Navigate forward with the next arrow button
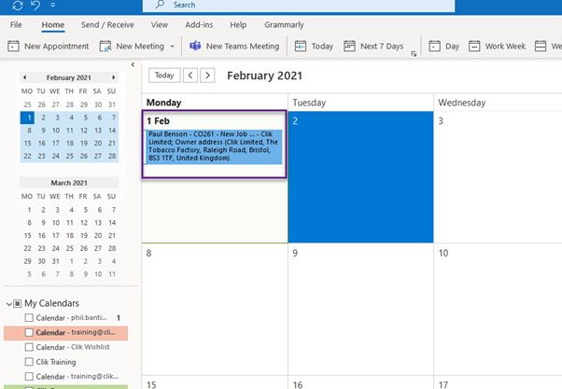The image size is (562, 389). tap(207, 76)
